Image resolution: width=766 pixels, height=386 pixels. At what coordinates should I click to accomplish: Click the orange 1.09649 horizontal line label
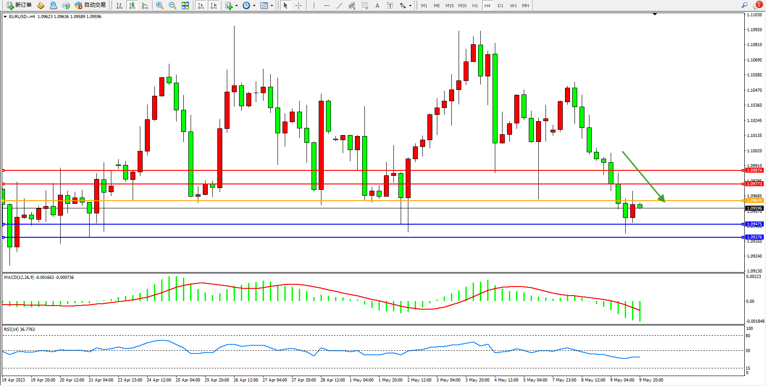tap(754, 200)
